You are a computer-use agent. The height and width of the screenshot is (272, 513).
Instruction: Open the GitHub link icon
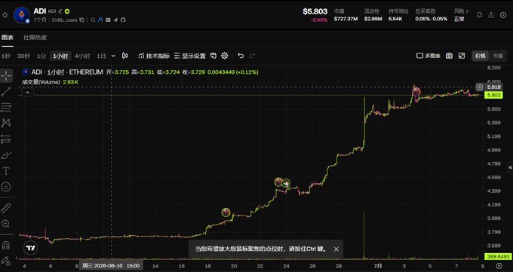tap(123, 20)
